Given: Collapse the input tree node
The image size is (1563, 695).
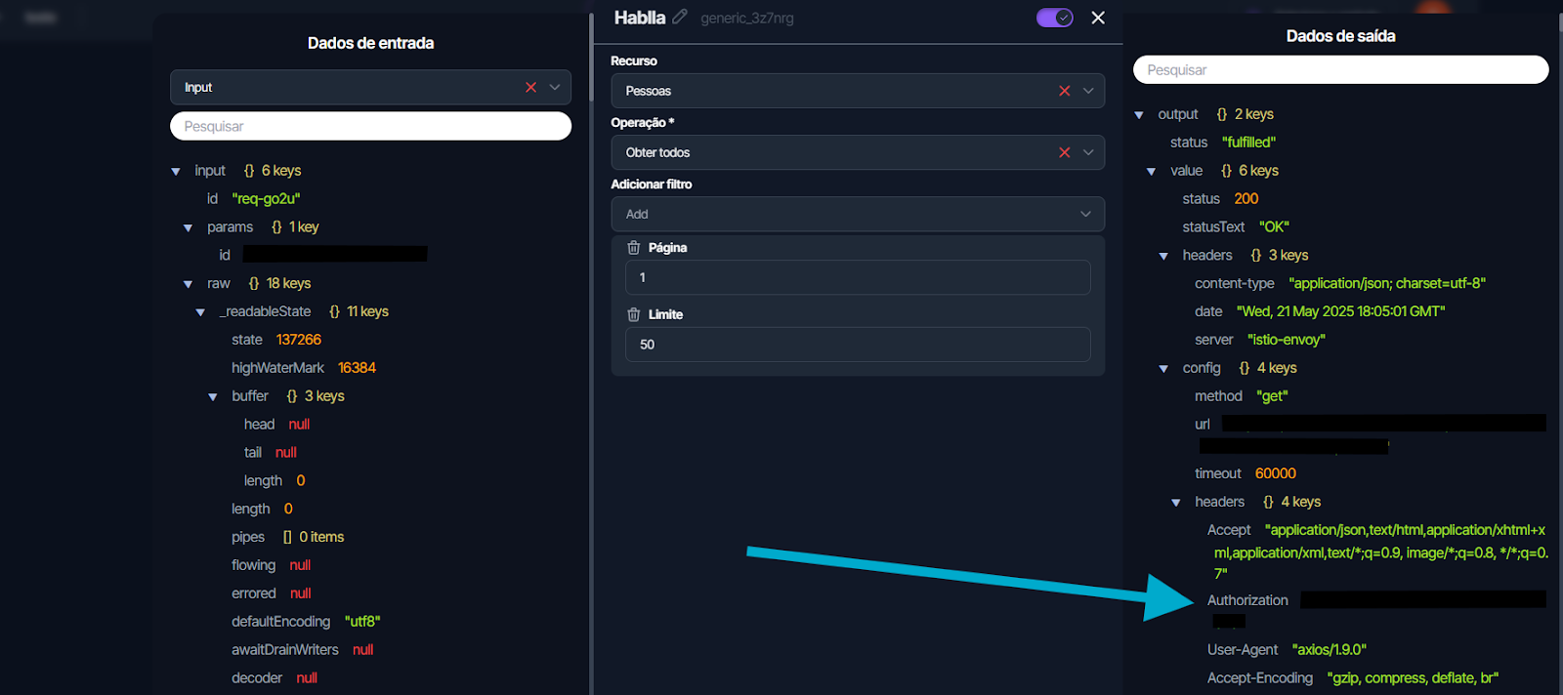Looking at the screenshot, I should coord(176,171).
